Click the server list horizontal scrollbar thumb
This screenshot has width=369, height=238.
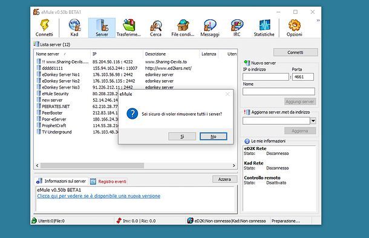[x=92, y=166]
